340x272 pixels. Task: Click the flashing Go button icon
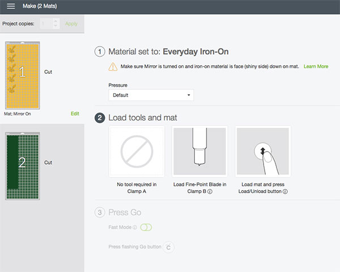tap(168, 247)
